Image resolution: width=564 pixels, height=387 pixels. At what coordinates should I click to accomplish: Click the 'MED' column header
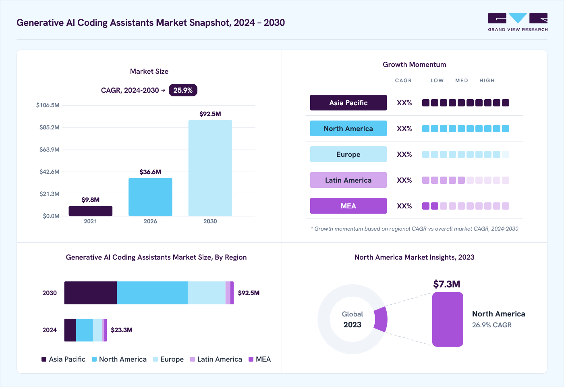click(462, 81)
